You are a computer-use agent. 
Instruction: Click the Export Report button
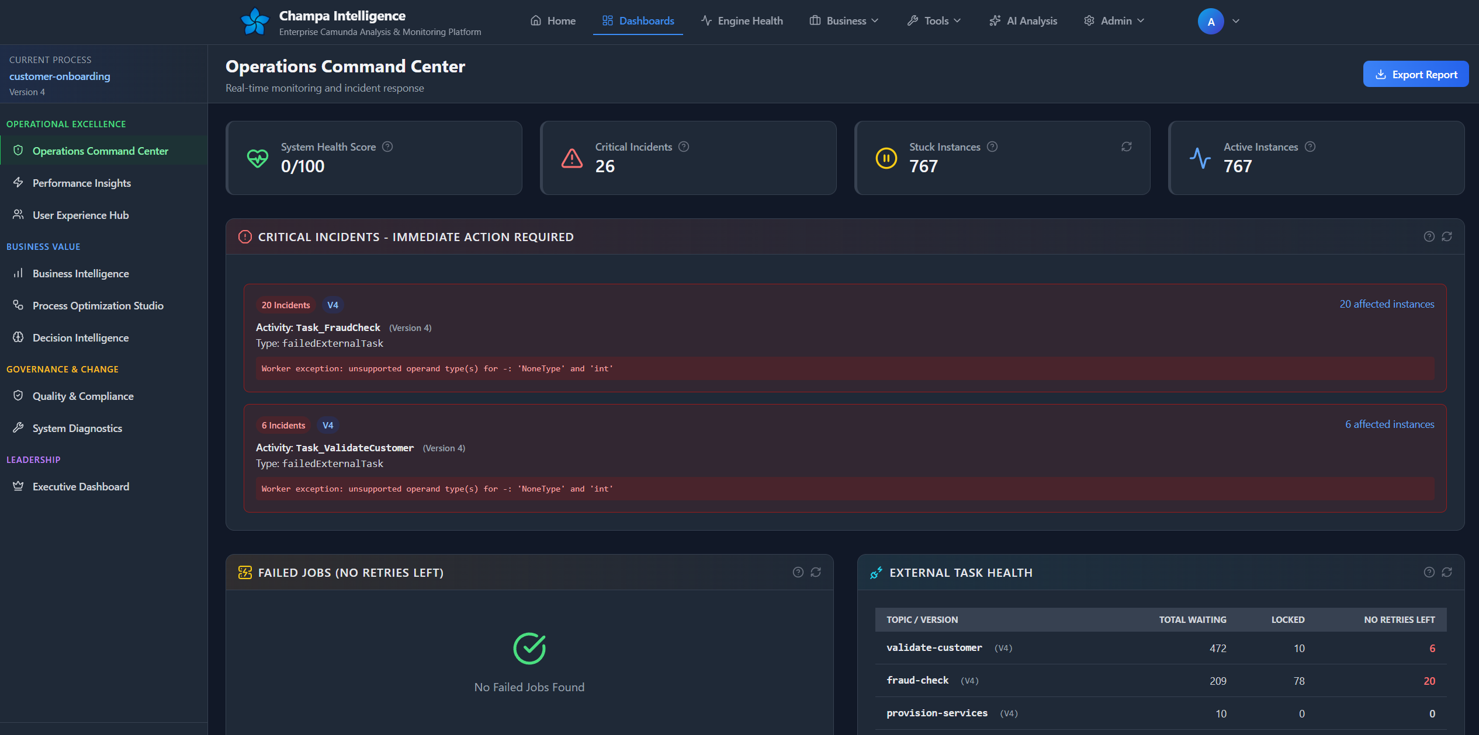[1415, 74]
